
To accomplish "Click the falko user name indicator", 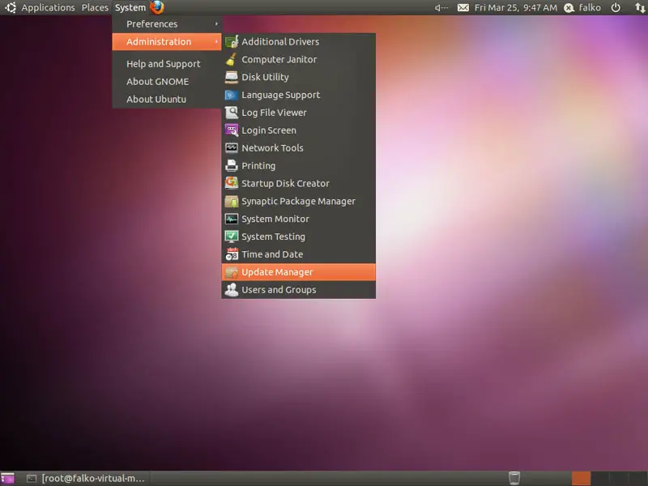I will click(590, 7).
